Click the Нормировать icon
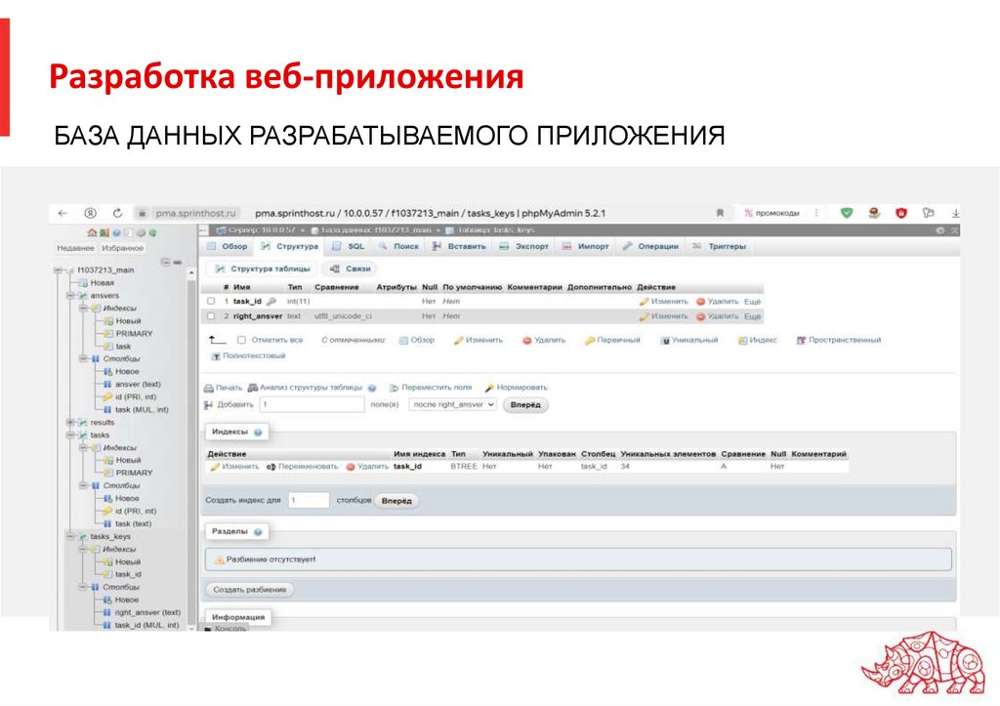Image resolution: width=1000 pixels, height=706 pixels. [489, 388]
